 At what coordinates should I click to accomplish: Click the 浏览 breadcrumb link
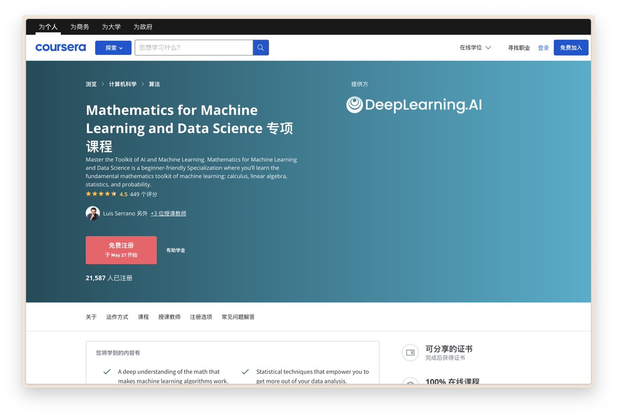[91, 84]
